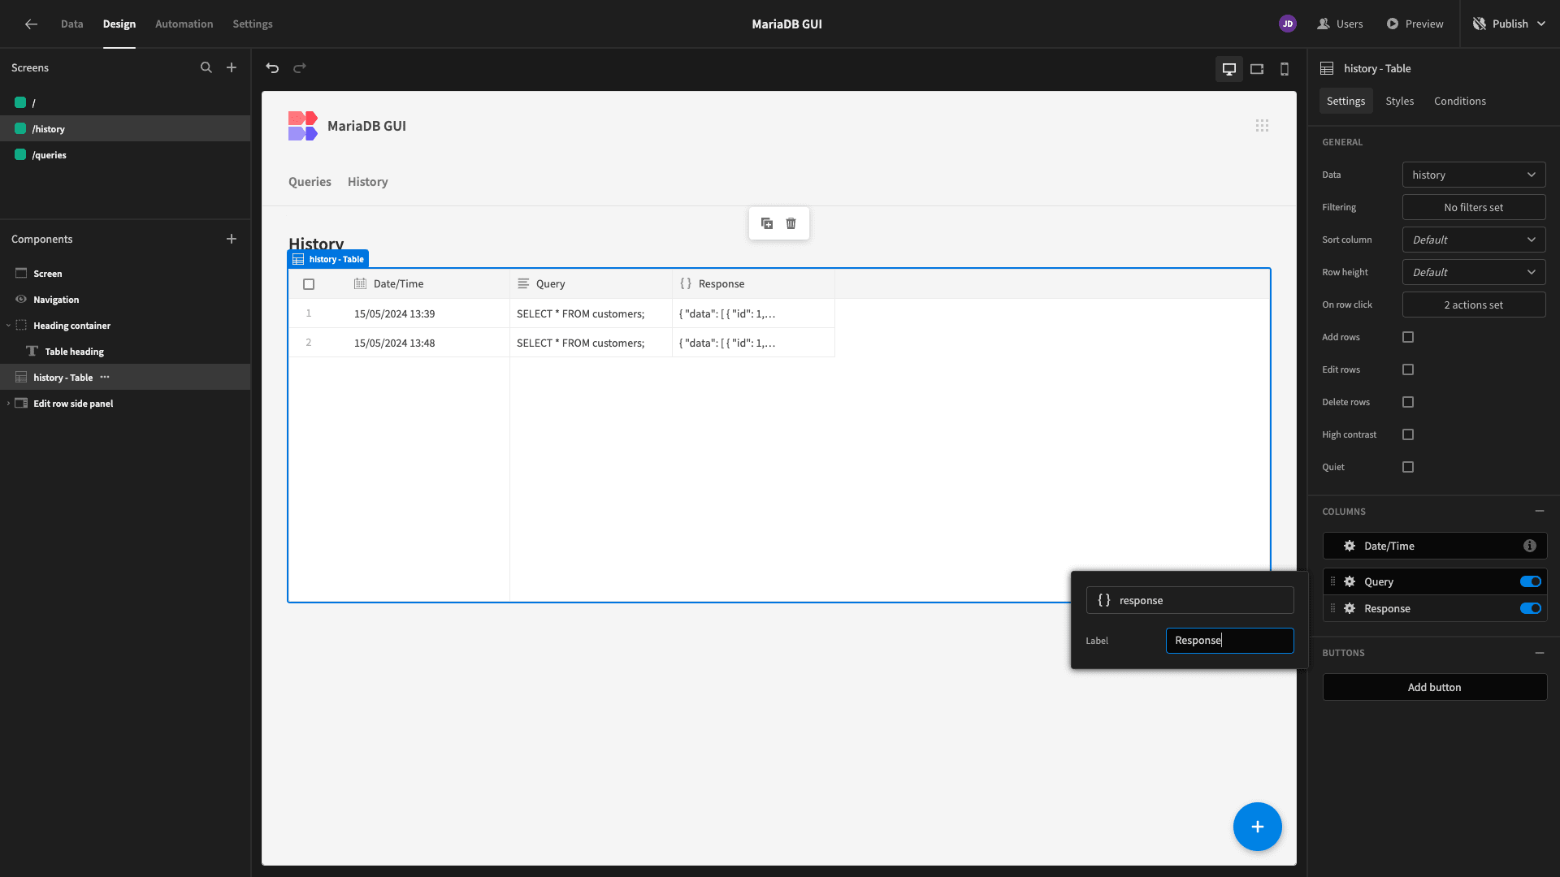The height and width of the screenshot is (877, 1560).
Task: Open the Publish dropdown menu
Action: [x=1510, y=24]
